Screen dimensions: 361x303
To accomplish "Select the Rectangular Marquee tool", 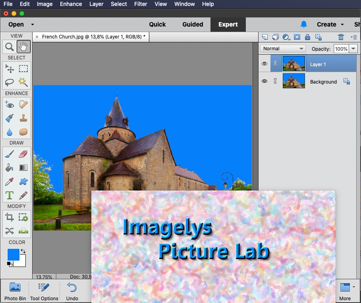I will (23, 69).
